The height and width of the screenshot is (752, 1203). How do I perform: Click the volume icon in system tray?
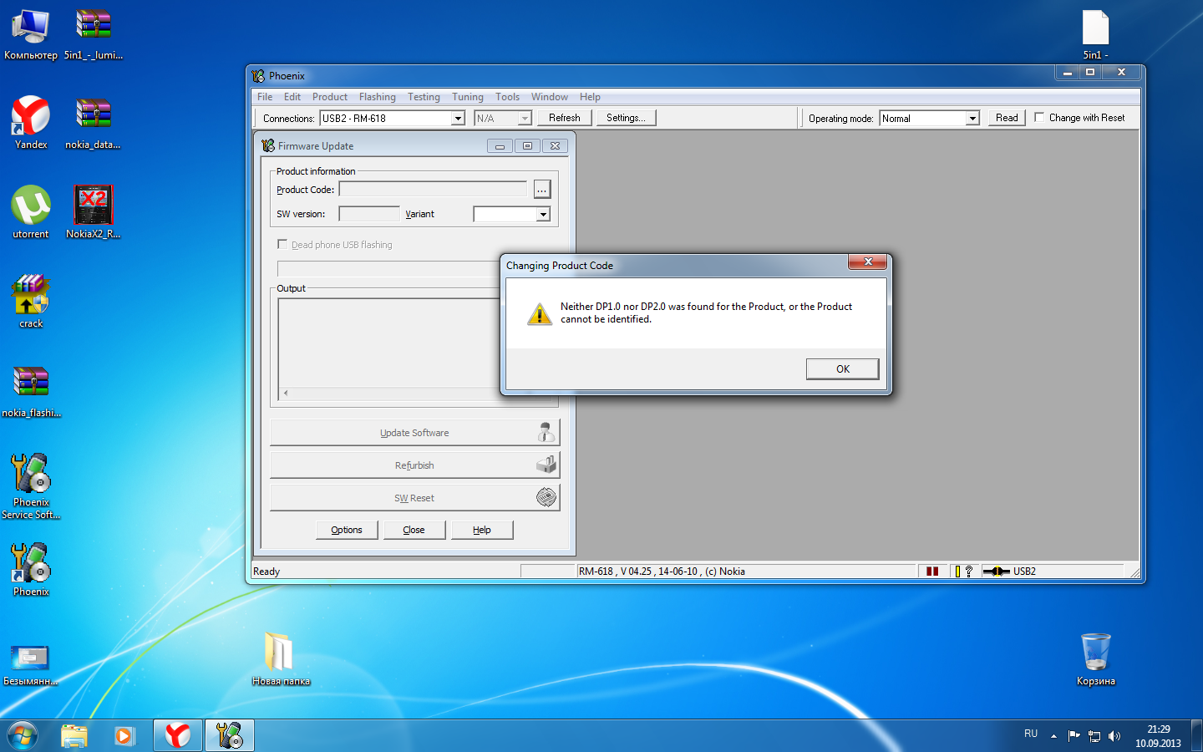(x=1114, y=736)
